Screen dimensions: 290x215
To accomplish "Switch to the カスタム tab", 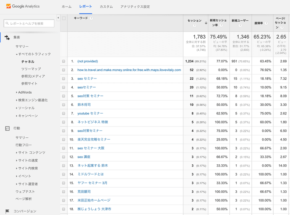I will 106,7.
